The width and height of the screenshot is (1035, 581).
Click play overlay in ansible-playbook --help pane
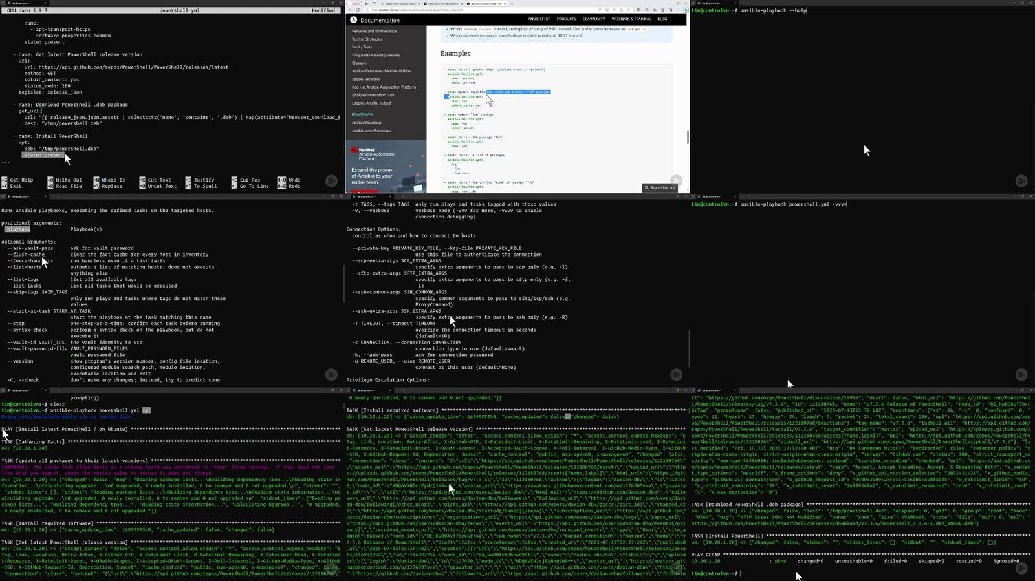coord(1021,181)
